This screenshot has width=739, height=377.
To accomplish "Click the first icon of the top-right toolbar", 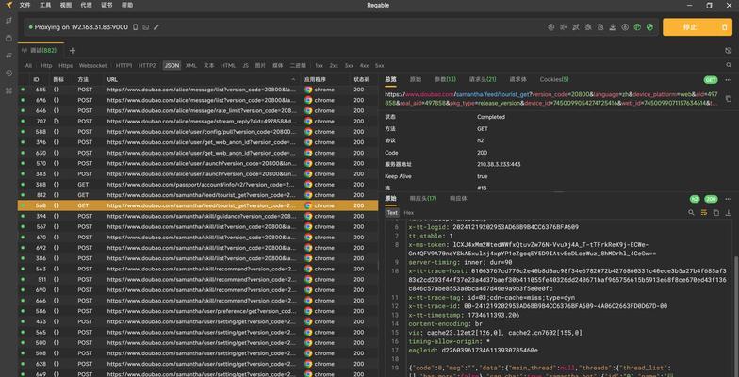I will tap(550, 27).
